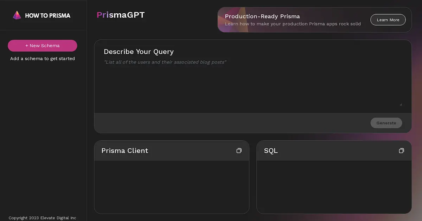Open the HOW TO PRISMA home link
Image resolution: width=422 pixels, height=221 pixels.
click(x=41, y=15)
